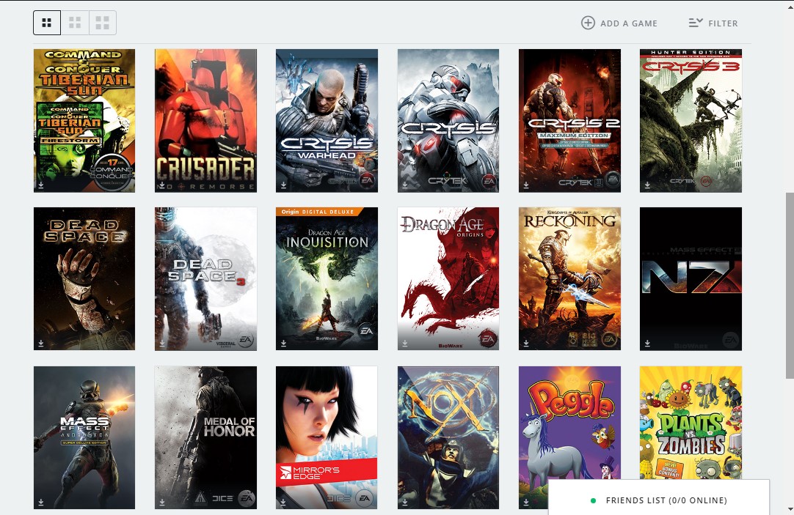Click download icon on Inquisition tile
Screen dimensions: 794x515
click(283, 343)
